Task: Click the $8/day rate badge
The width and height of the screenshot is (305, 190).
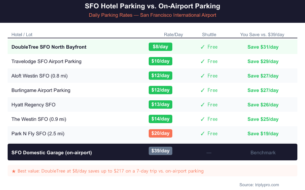Action: [x=160, y=47]
